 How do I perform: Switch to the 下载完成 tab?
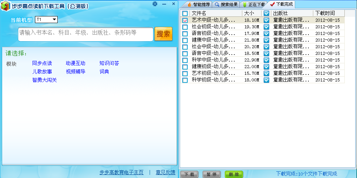281,4
